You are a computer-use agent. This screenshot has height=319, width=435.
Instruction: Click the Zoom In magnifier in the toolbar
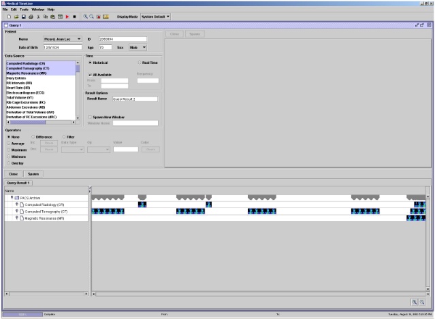pos(84,16)
